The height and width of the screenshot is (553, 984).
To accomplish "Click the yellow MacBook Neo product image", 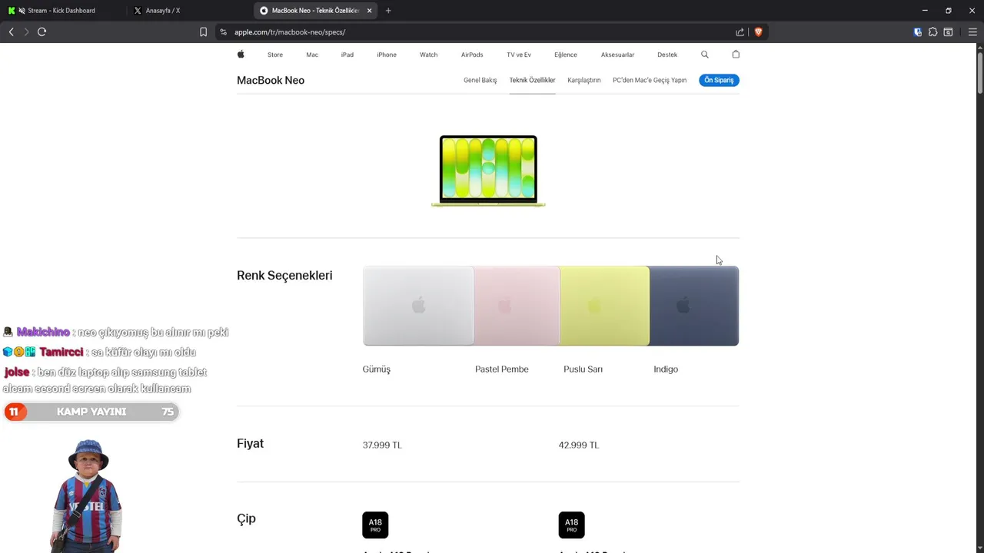I will (488, 171).
